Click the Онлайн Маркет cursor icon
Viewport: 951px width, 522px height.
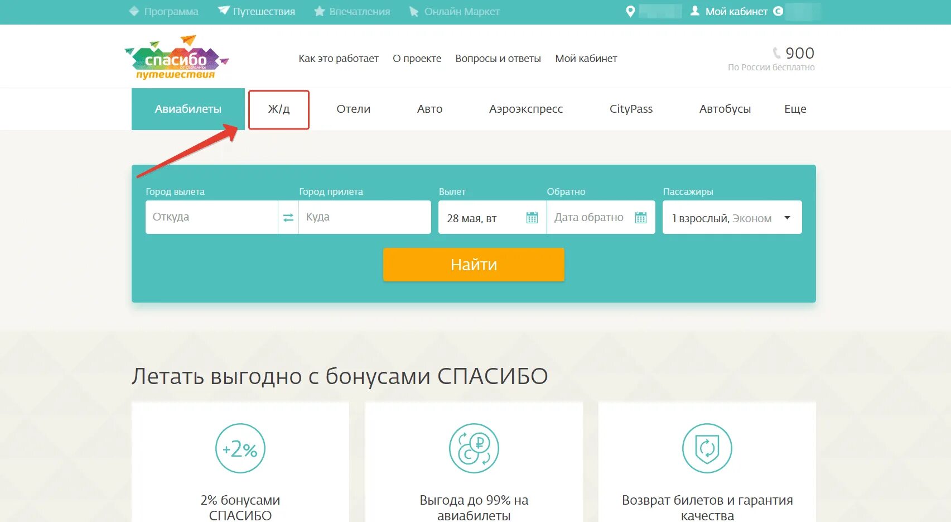click(x=414, y=11)
